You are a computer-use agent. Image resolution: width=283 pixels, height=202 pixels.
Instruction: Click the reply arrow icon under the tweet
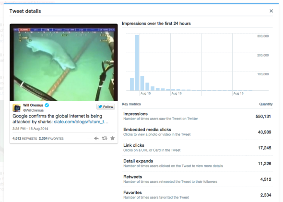[x=96, y=139]
